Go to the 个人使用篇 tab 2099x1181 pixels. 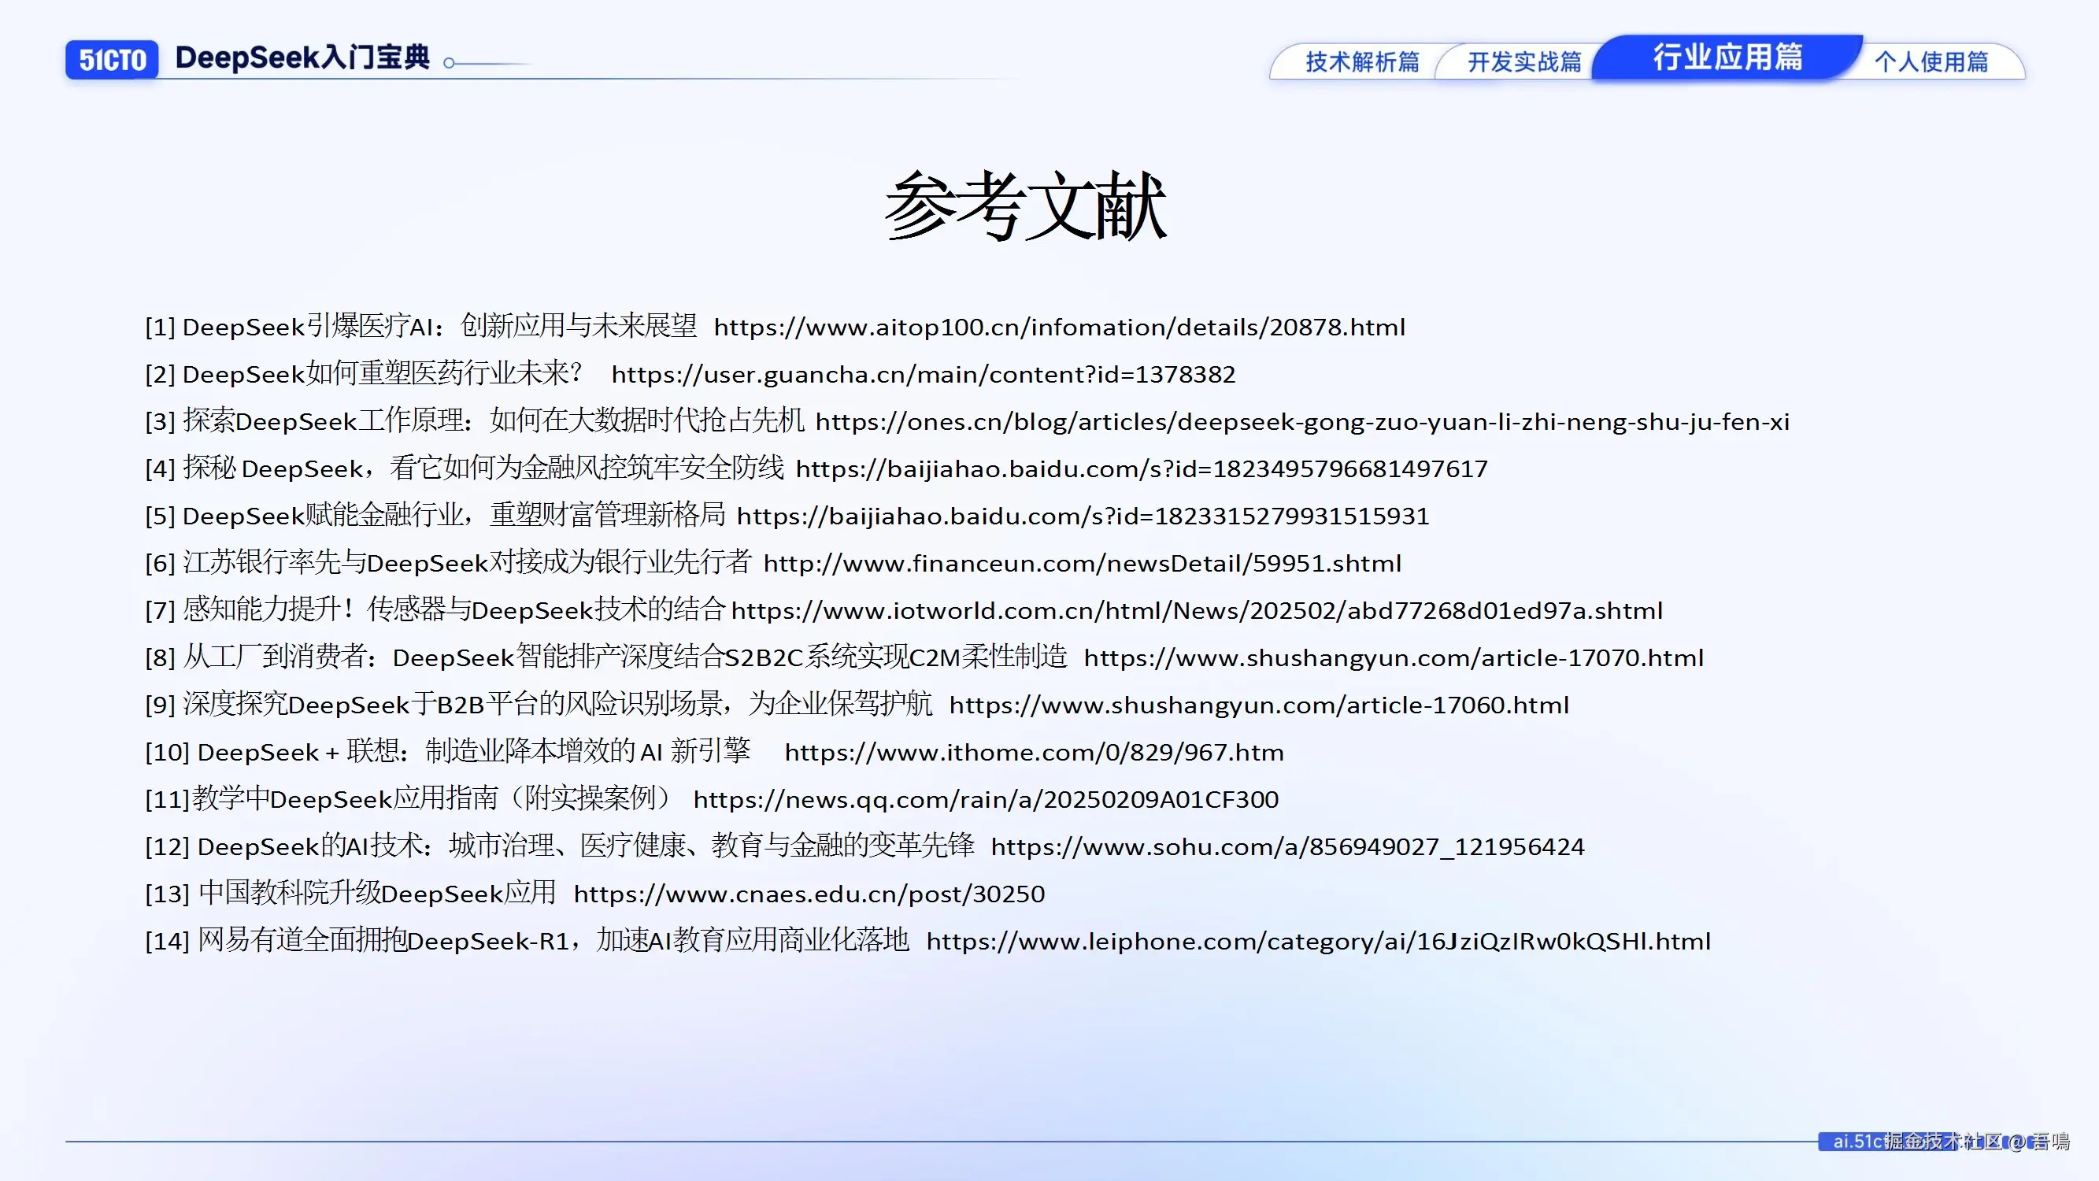(1931, 62)
